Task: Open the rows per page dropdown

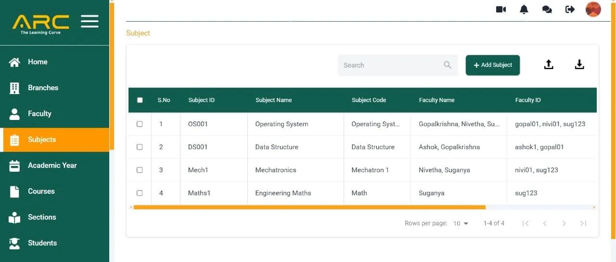Action: coord(461,223)
